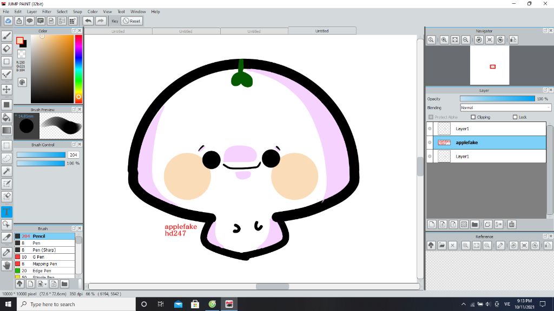Undo the last action
The image size is (554, 311).
[x=88, y=21]
